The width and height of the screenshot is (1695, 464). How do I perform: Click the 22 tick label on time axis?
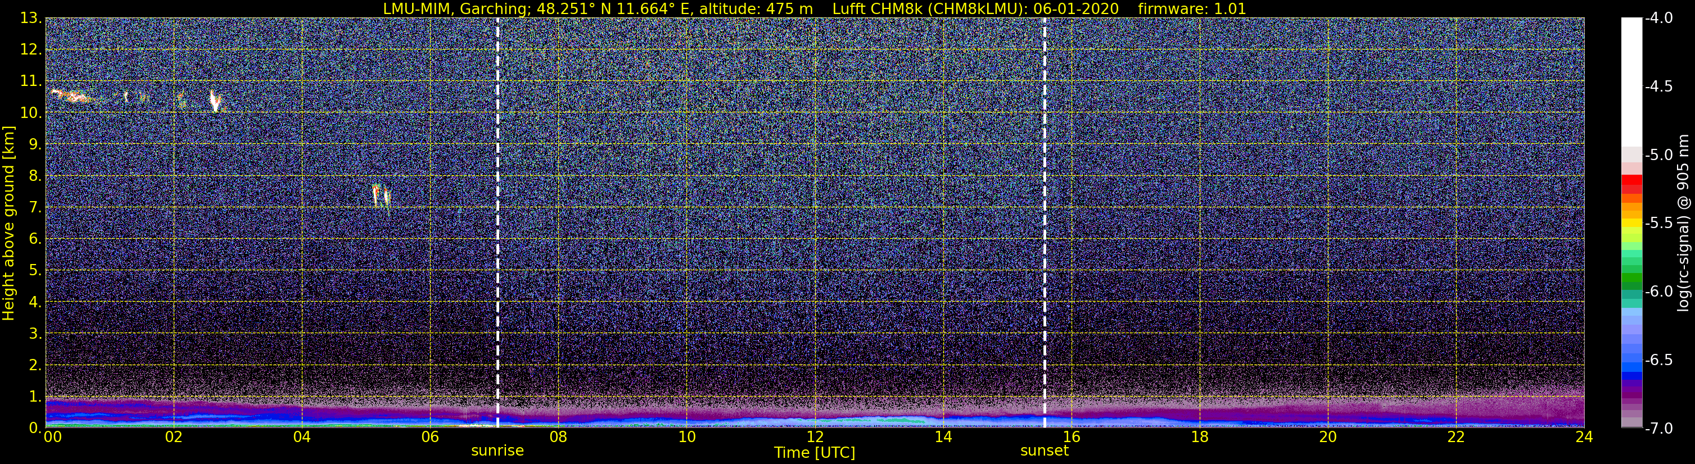pyautogui.click(x=1456, y=438)
